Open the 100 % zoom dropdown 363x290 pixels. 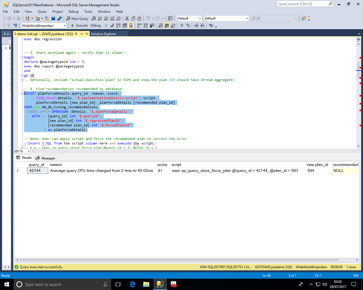[x=29, y=151]
